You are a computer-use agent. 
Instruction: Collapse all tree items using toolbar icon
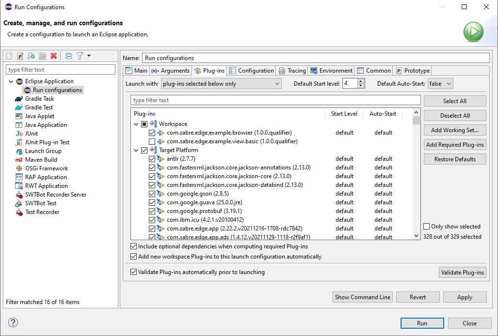click(68, 56)
